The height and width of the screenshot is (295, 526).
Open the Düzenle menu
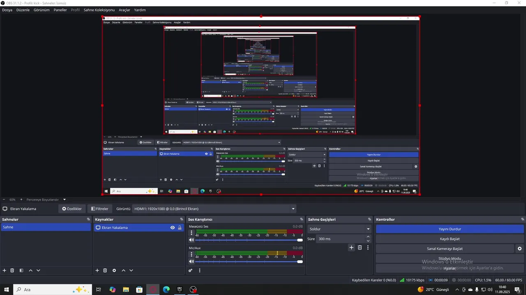pyautogui.click(x=23, y=10)
